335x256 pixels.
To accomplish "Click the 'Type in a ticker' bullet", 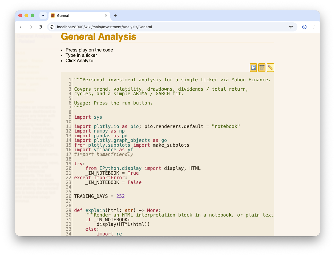I will click(x=81, y=55).
